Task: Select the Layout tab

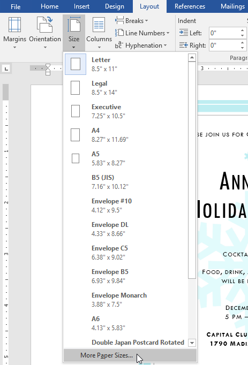Action: pyautogui.click(x=149, y=6)
